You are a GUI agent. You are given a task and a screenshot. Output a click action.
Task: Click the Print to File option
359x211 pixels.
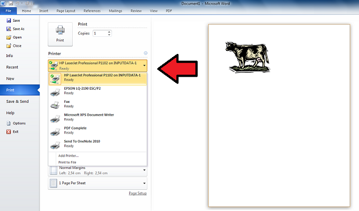(x=67, y=162)
